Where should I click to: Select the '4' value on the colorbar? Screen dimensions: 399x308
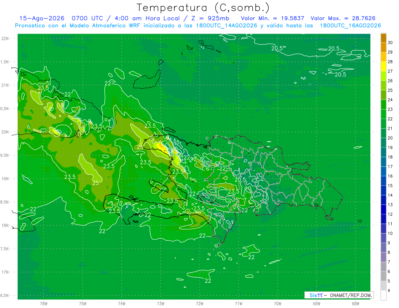pyautogui.click(x=389, y=290)
